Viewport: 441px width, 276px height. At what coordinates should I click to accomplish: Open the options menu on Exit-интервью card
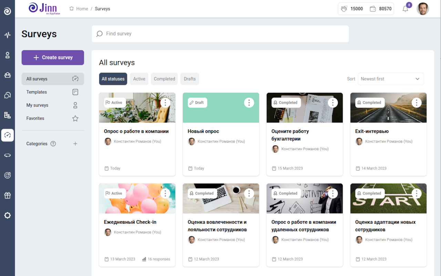click(x=417, y=102)
